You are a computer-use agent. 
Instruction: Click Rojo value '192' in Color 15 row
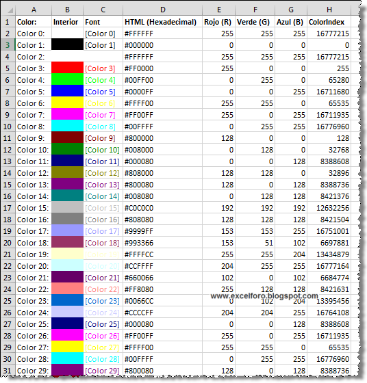coord(218,208)
